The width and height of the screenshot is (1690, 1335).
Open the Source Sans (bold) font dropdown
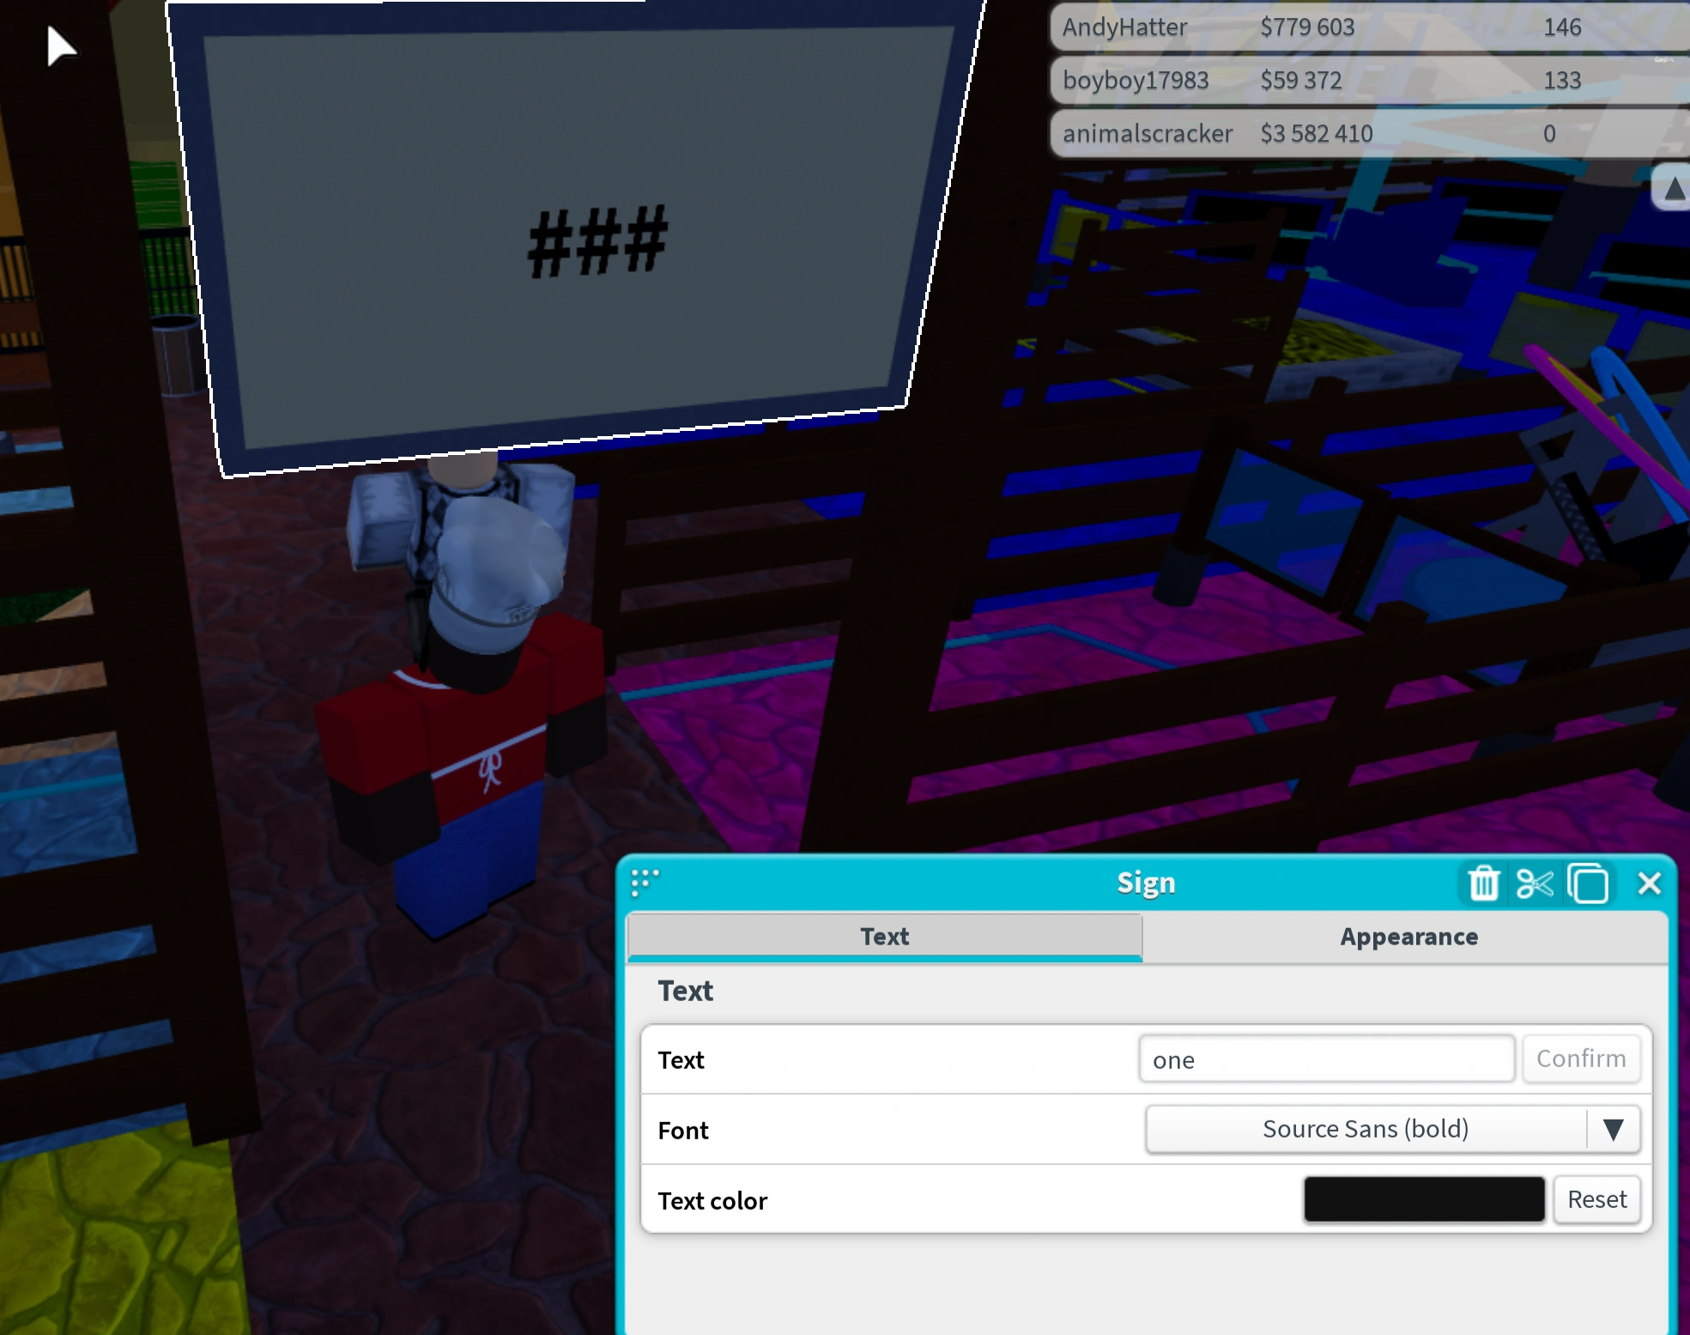[1392, 1129]
